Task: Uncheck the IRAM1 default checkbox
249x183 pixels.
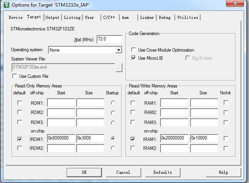Action: 133,139
